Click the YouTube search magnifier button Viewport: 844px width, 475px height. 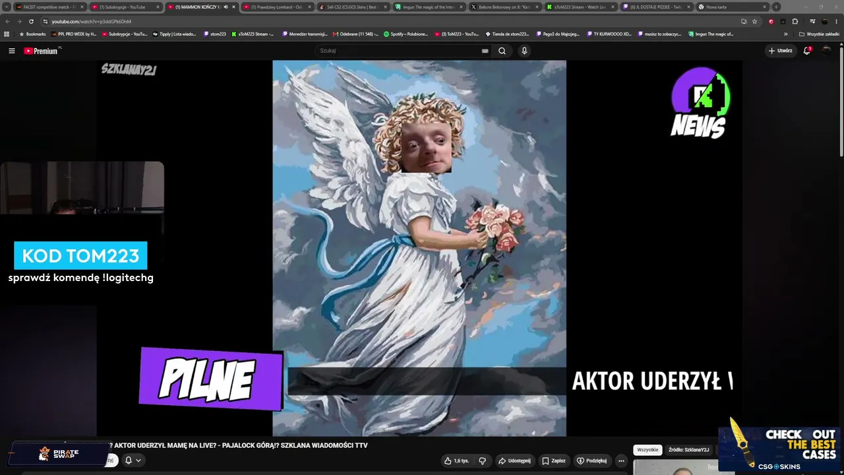point(502,51)
